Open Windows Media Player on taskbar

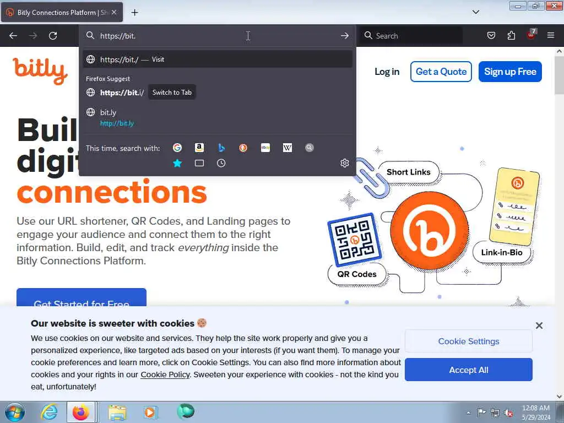pos(151,412)
